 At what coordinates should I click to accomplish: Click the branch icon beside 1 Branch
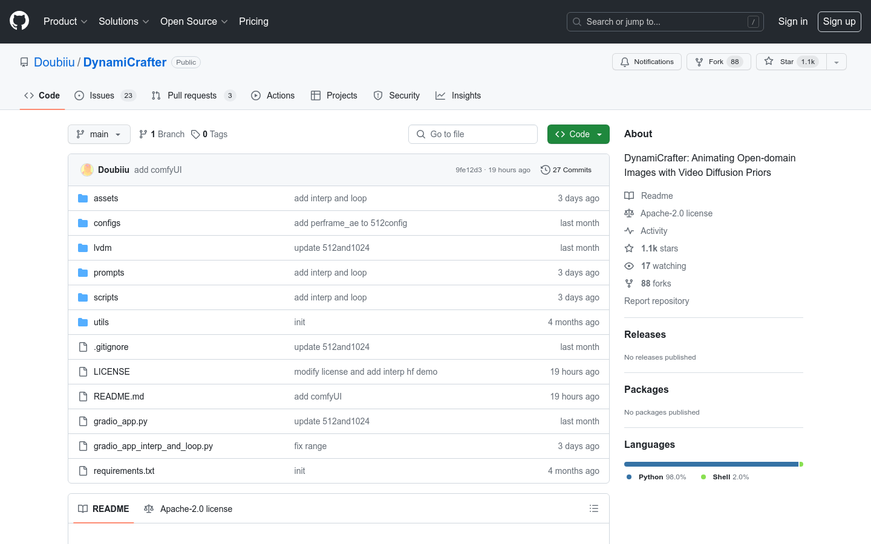(143, 134)
